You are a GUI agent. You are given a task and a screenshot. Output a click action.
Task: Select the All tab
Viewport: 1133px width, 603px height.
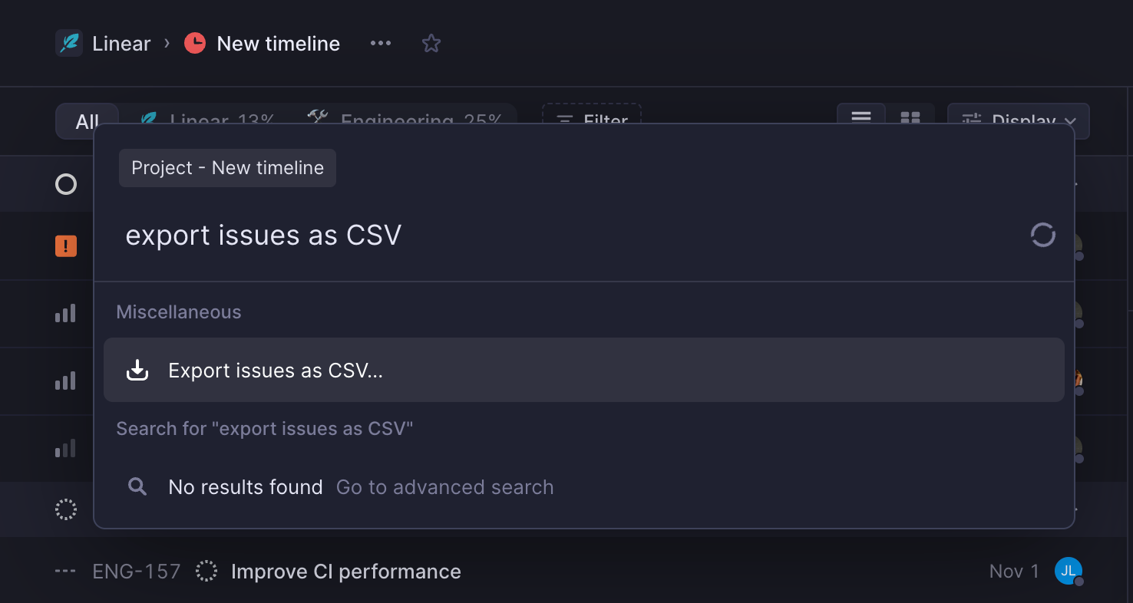87,120
